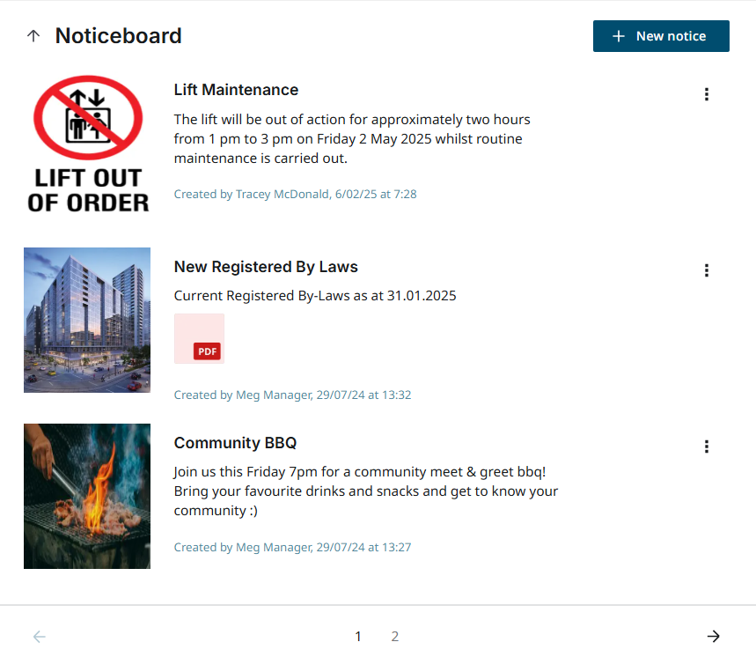The height and width of the screenshot is (657, 756).
Task: Click the previous page arrow
Action: click(x=40, y=635)
